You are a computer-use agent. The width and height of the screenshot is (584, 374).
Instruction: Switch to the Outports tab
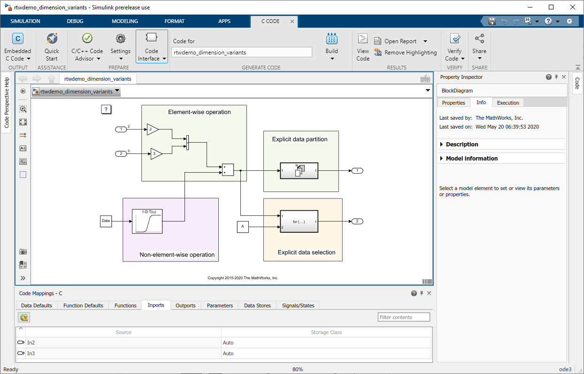pos(185,305)
